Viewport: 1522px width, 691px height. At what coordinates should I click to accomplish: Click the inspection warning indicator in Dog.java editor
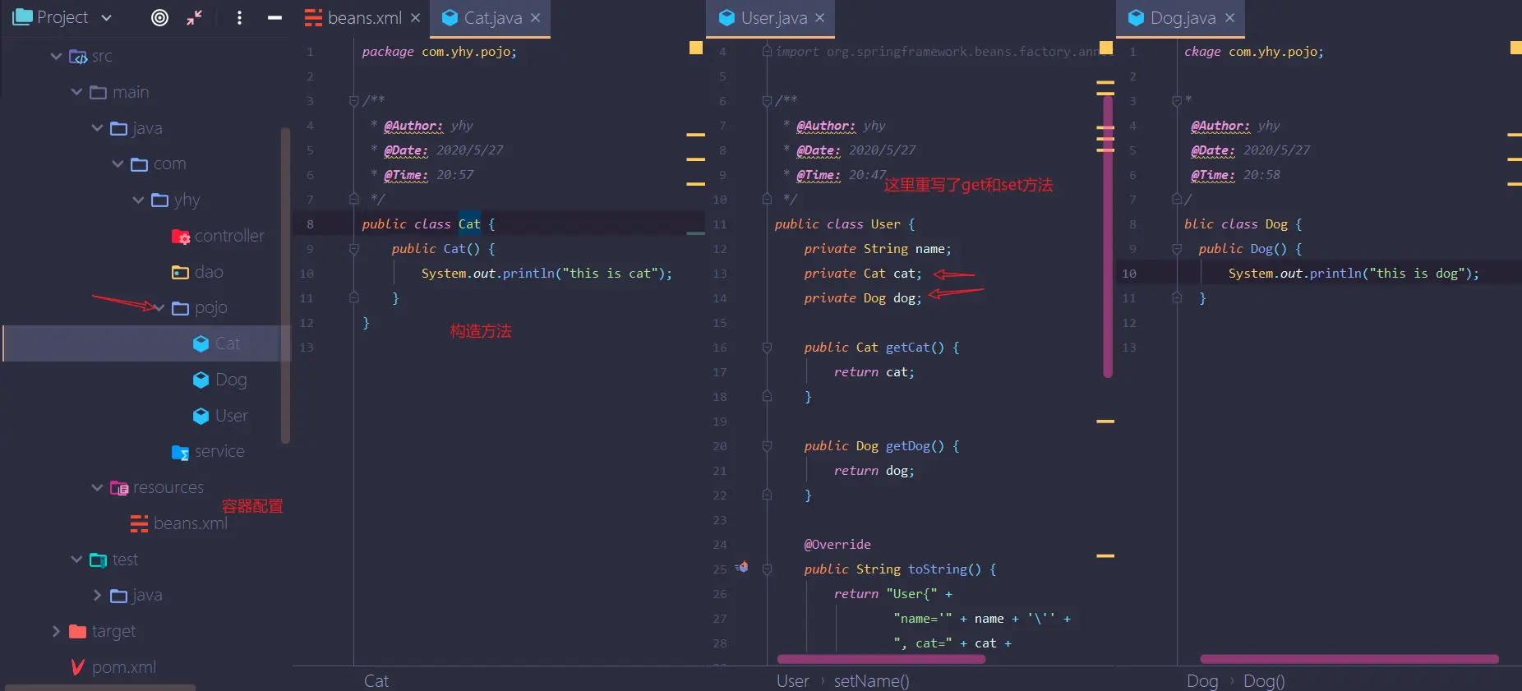(x=1516, y=48)
